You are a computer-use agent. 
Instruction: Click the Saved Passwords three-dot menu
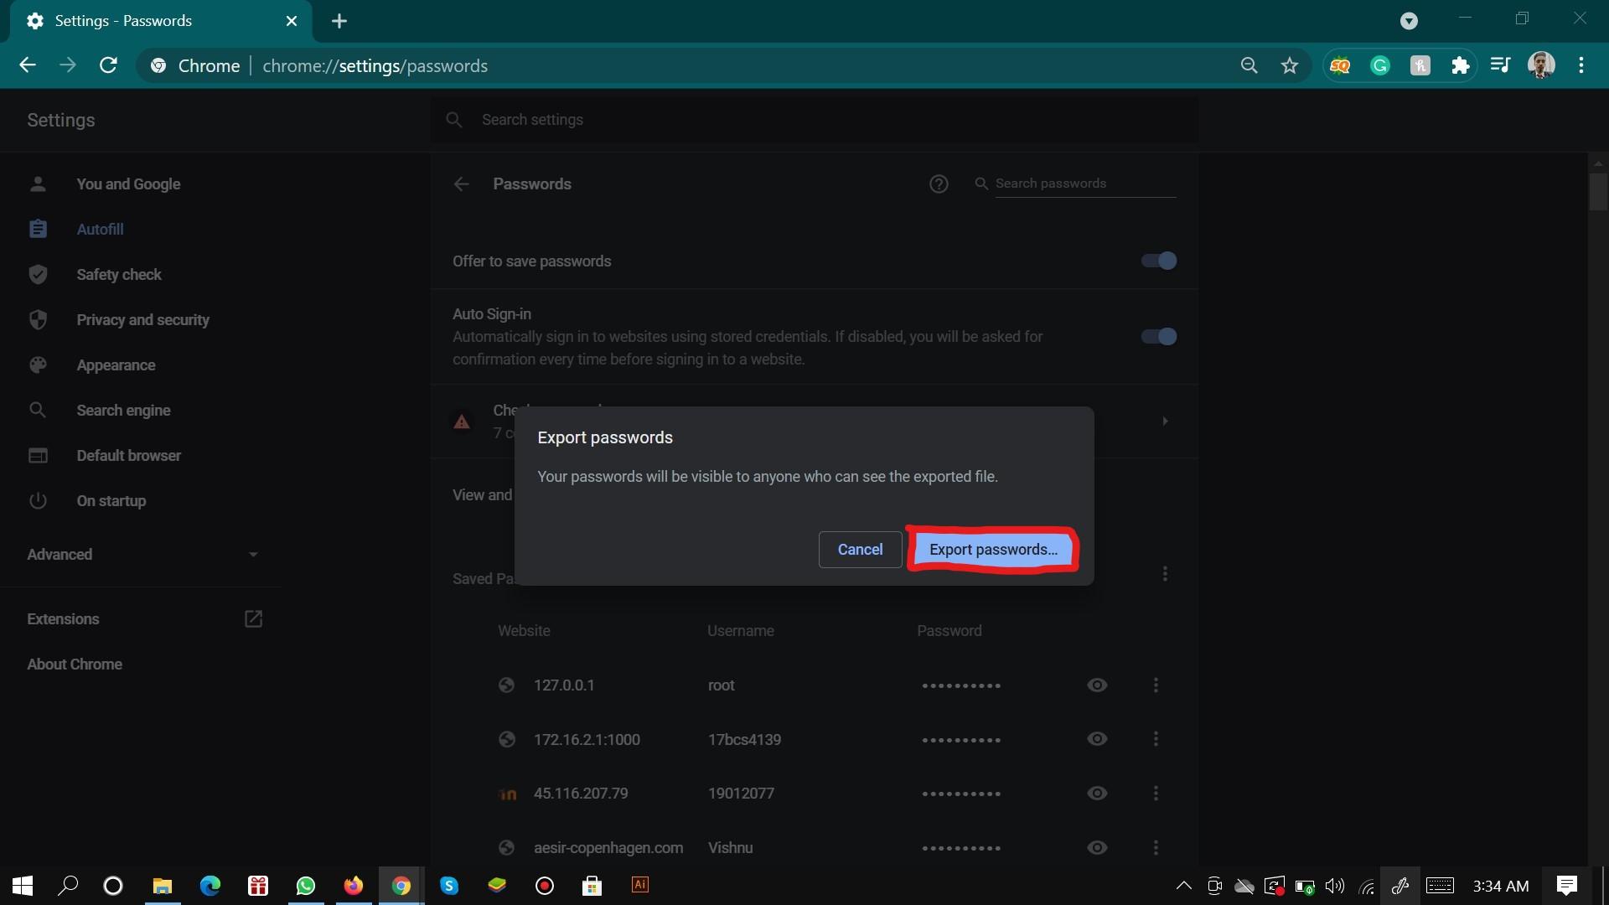[1164, 573]
